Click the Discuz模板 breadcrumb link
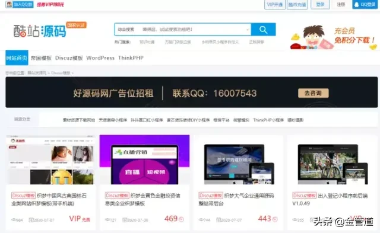The image size is (380, 233). coord(61,73)
